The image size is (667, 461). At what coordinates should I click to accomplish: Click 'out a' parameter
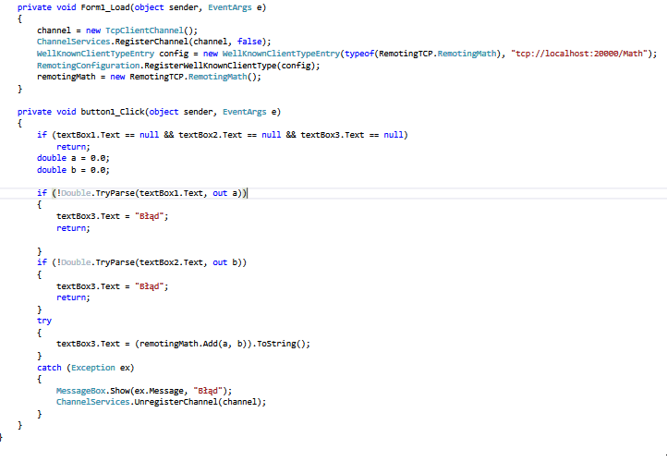click(225, 193)
